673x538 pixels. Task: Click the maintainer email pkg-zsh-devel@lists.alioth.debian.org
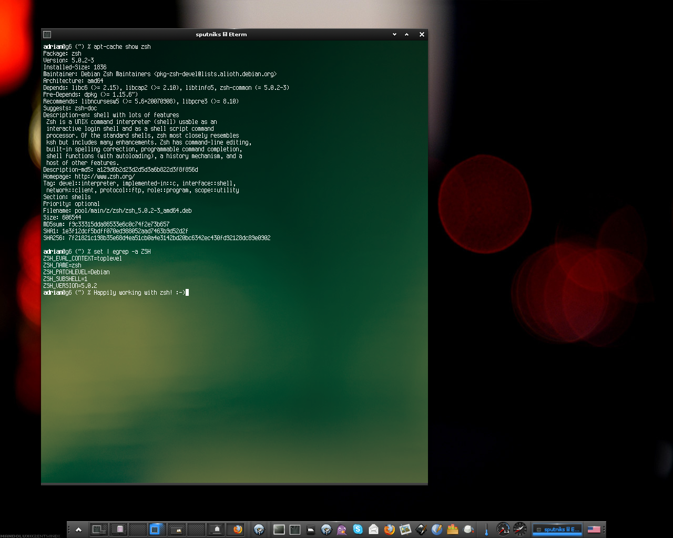click(215, 74)
